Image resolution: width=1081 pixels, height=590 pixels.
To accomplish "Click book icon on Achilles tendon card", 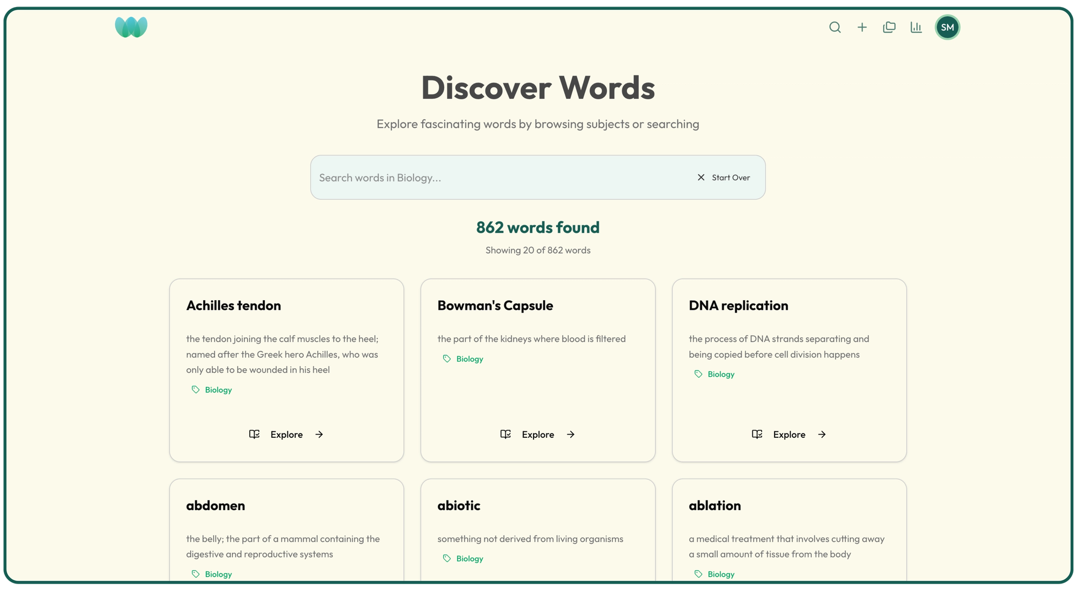I will (x=254, y=435).
